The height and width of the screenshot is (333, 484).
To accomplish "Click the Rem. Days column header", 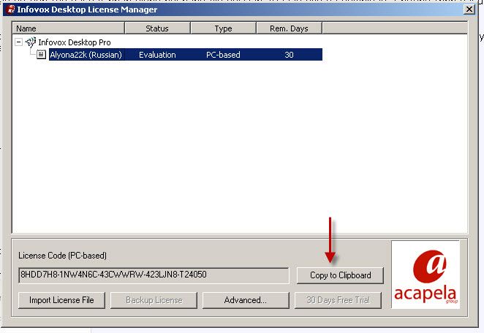I will (289, 28).
